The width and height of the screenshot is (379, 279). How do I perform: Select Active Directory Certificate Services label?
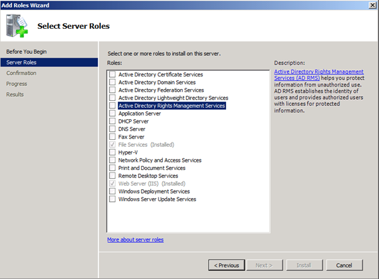(x=160, y=74)
